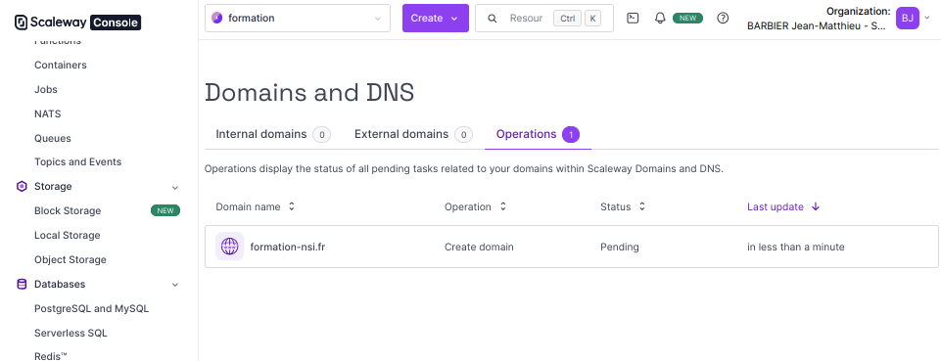The height and width of the screenshot is (361, 941).
Task: Click the Resource search field
Action: [x=544, y=18]
